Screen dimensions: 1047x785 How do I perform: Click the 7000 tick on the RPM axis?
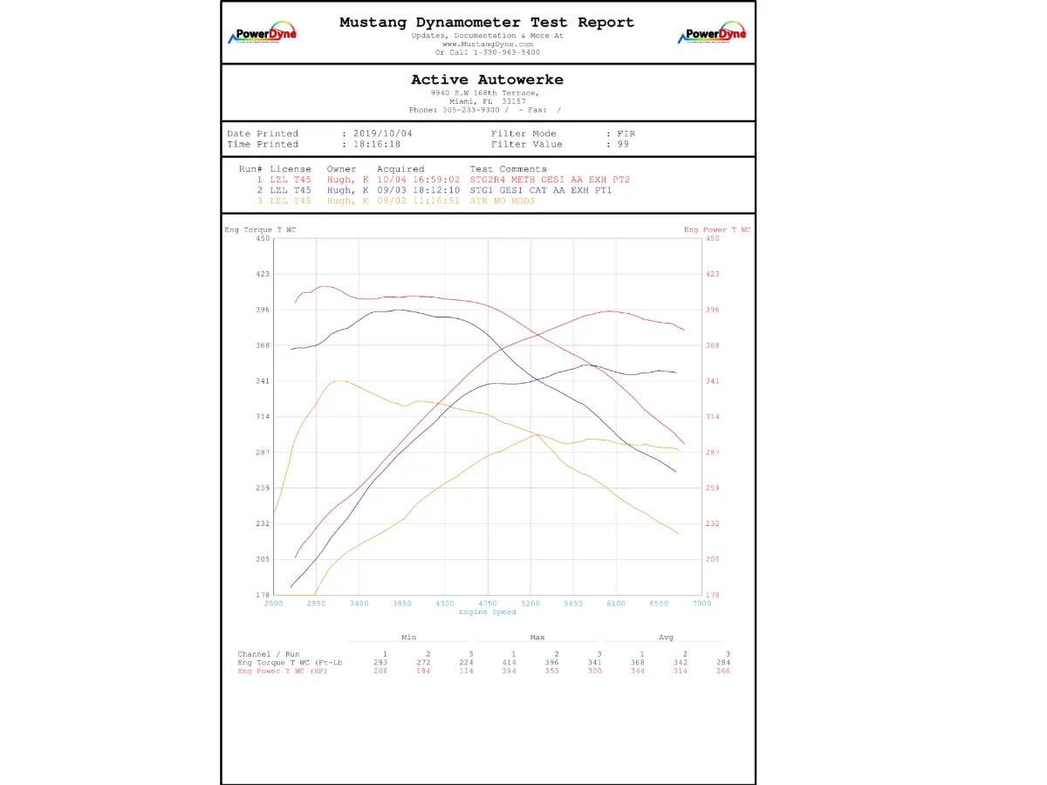point(701,604)
